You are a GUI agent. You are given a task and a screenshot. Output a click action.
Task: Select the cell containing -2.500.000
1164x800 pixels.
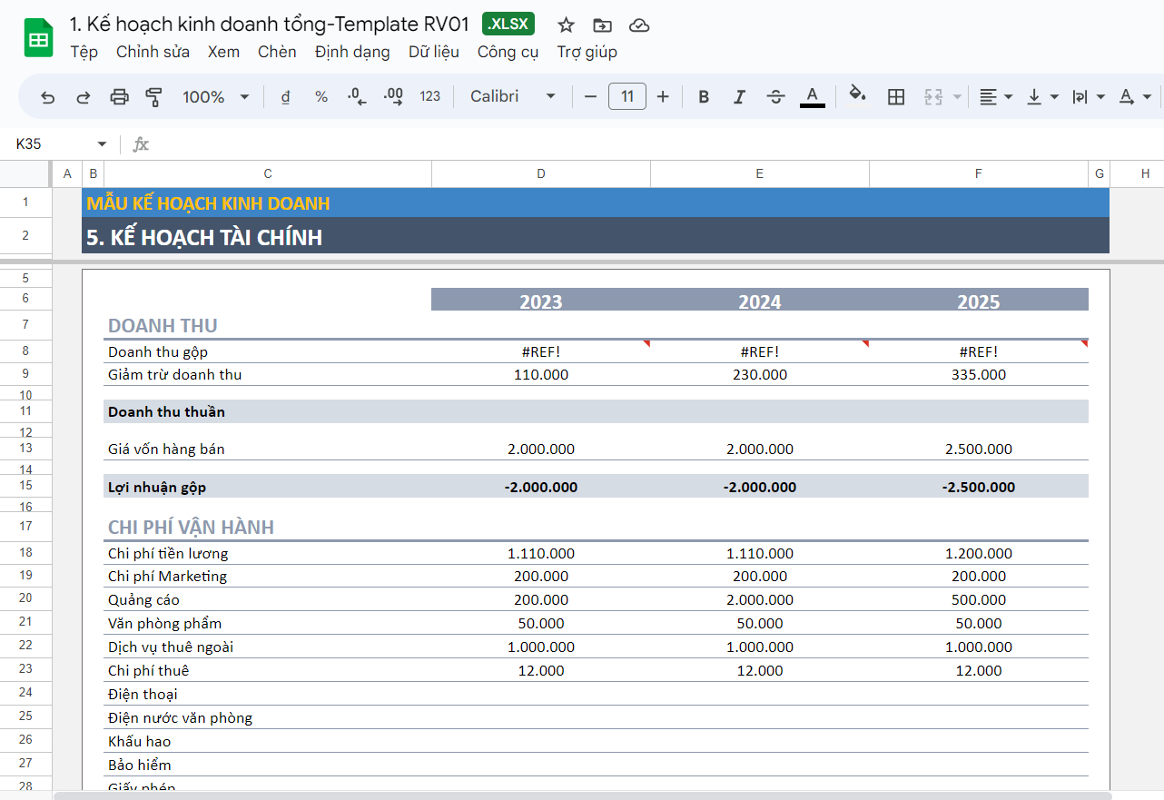979,487
